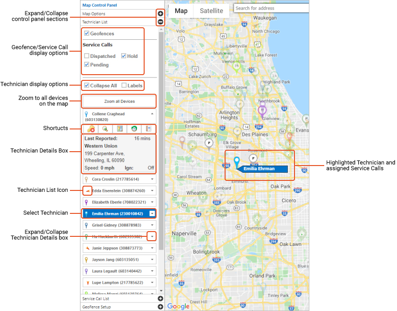The image size is (397, 311).
Task: Select technician Elizabeth Eberle (708022321)
Action: pyautogui.click(x=119, y=202)
